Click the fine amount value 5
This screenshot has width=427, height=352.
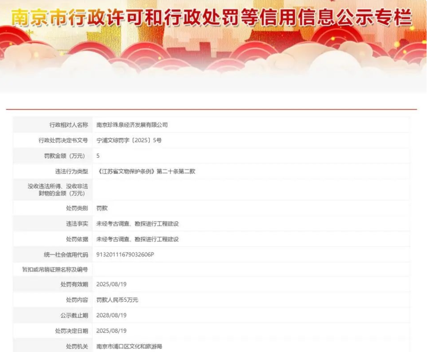[x=98, y=156]
